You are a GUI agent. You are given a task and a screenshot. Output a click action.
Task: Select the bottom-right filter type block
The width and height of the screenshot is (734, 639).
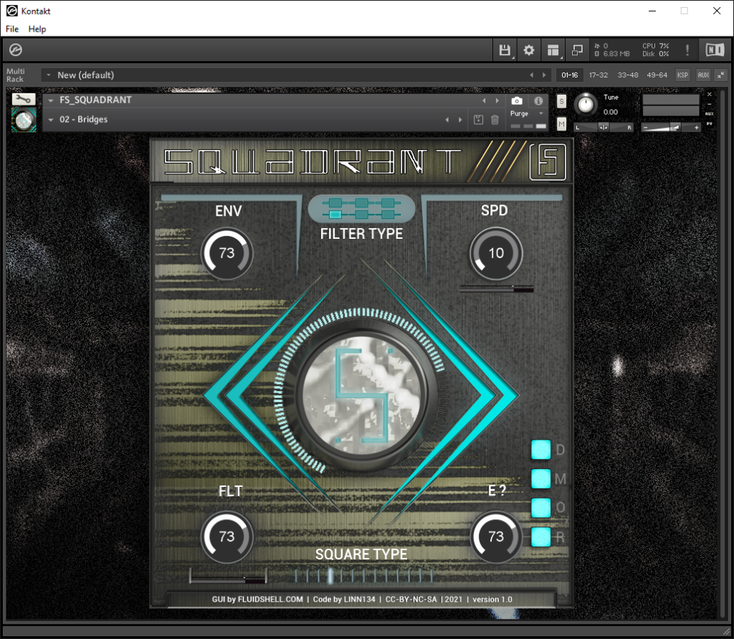(388, 214)
